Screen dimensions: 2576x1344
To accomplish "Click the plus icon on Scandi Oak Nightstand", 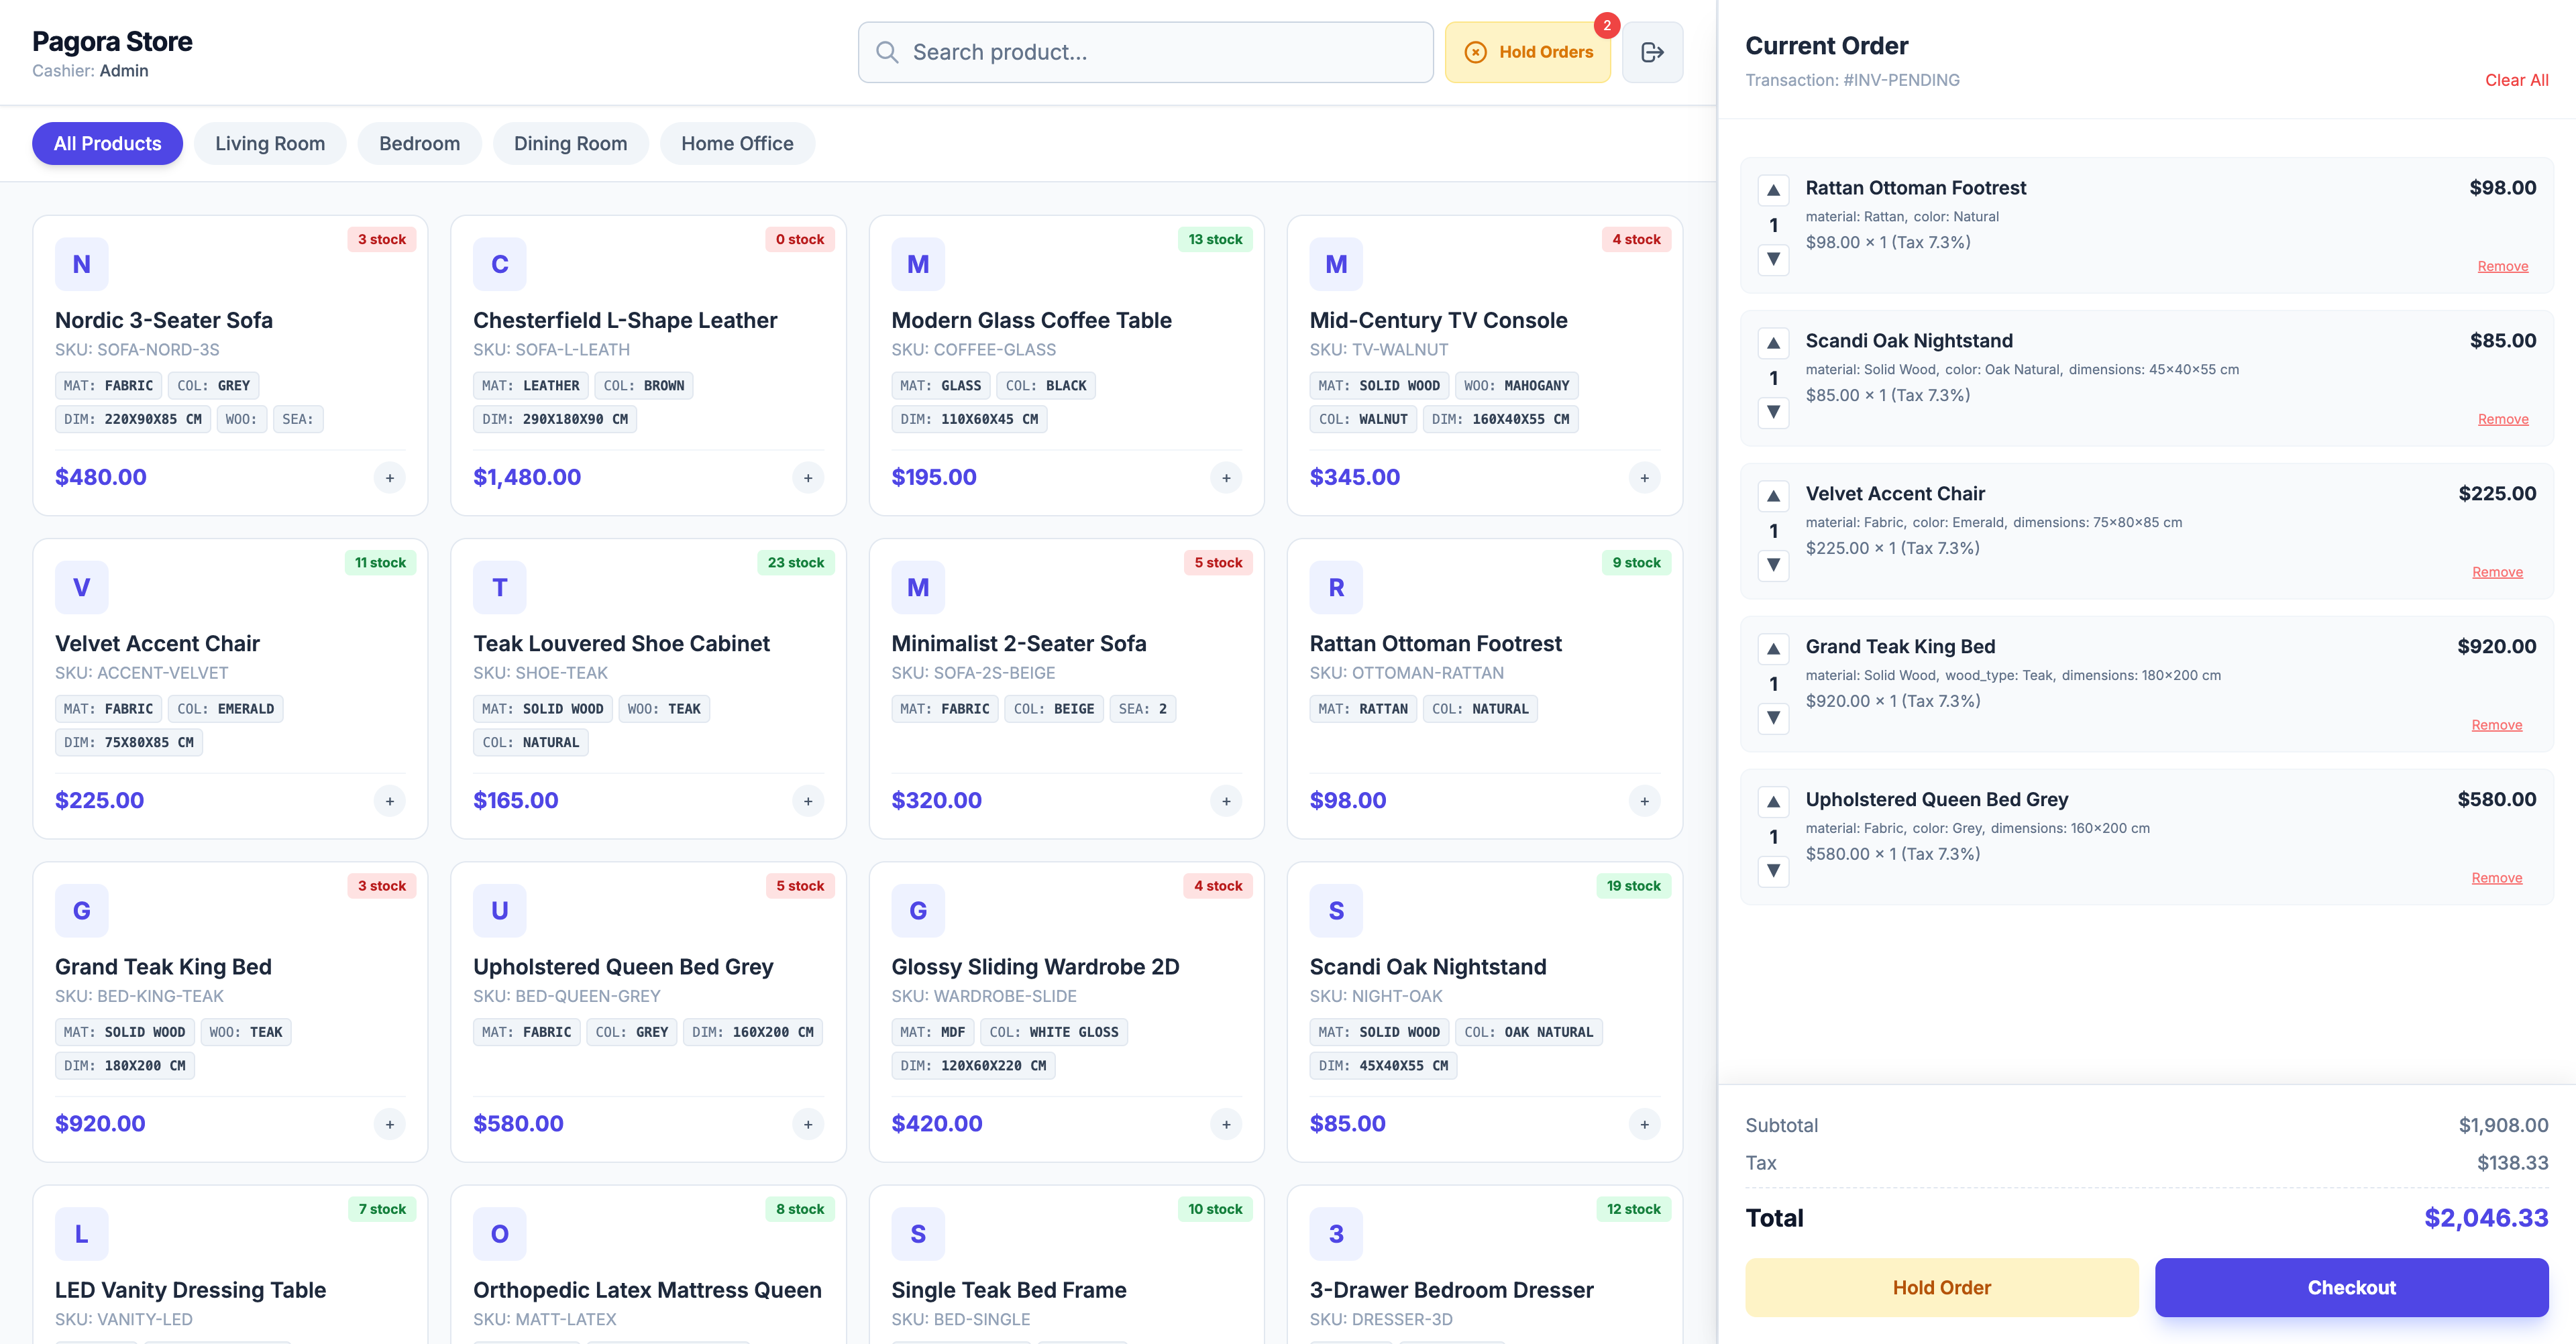I will 1644,1124.
